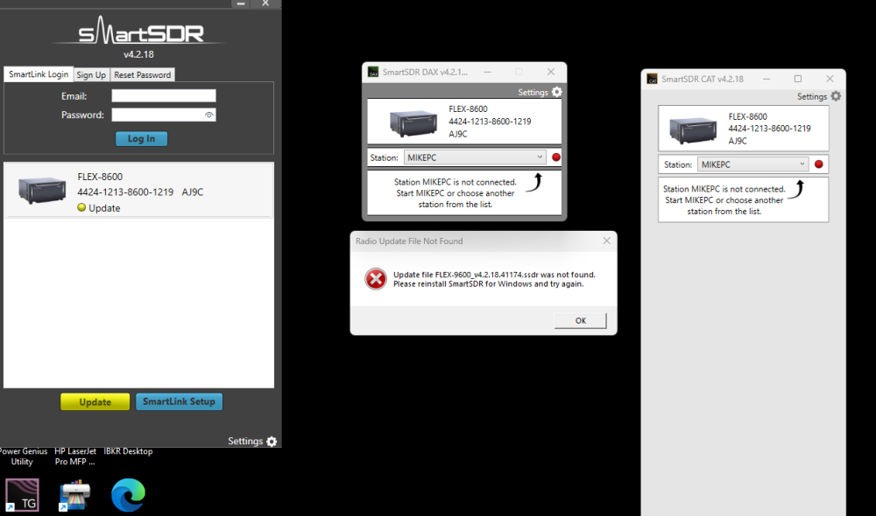This screenshot has width=876, height=516.
Task: Click v4.2.18 version label under logo
Action: tap(138, 54)
